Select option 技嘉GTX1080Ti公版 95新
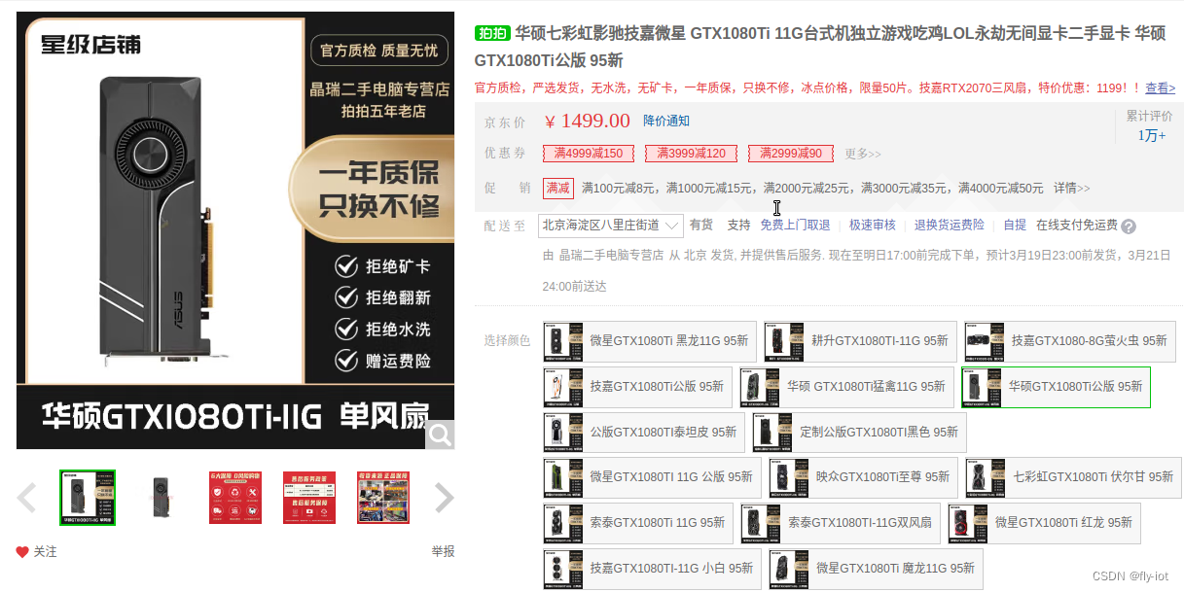The image size is (1184, 592). [637, 386]
